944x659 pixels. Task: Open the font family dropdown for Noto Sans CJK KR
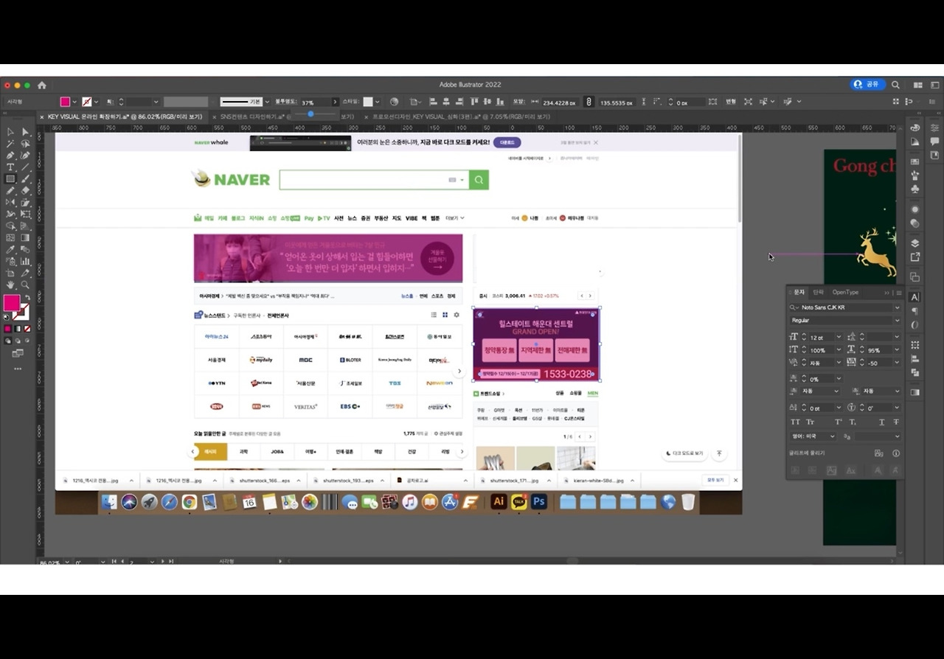pos(897,307)
